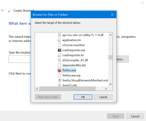Click the horizontal scroll right arrow
Viewport: 146px width, 121px height.
[106, 88]
